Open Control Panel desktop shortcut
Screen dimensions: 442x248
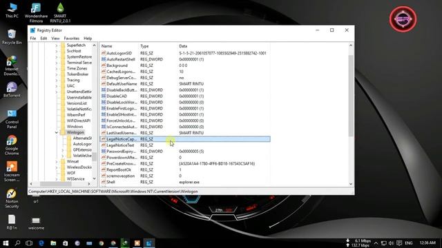point(12,119)
